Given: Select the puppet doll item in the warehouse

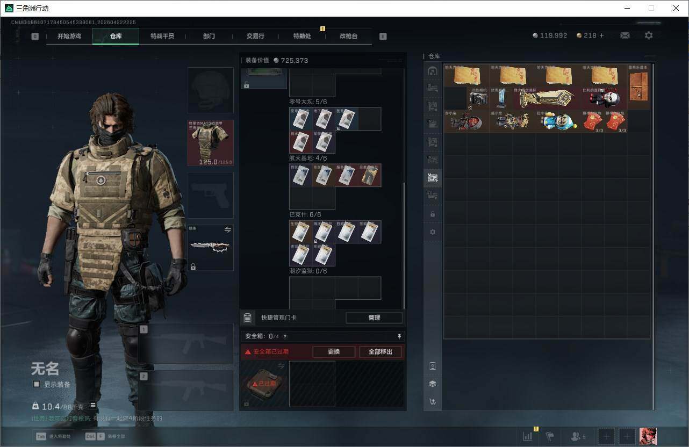Looking at the screenshot, I should (x=604, y=98).
